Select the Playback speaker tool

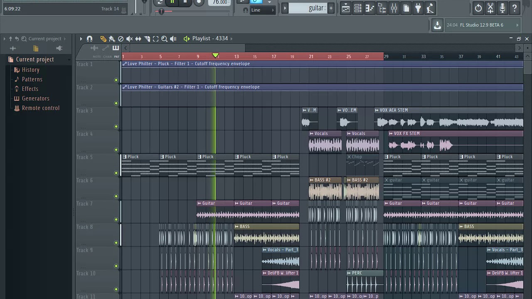click(x=173, y=39)
